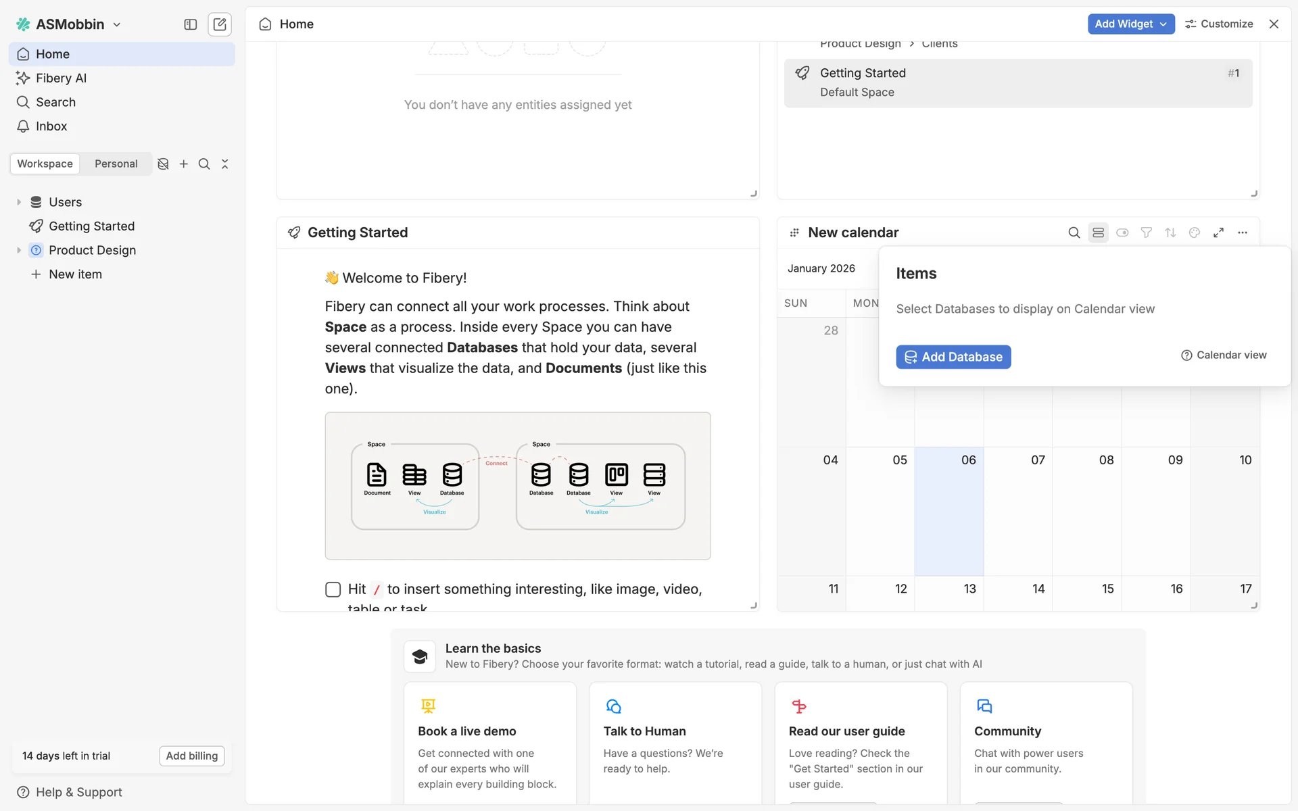Image resolution: width=1298 pixels, height=811 pixels.
Task: Check the 'Hit / to insert' checkbox
Action: pyautogui.click(x=333, y=589)
